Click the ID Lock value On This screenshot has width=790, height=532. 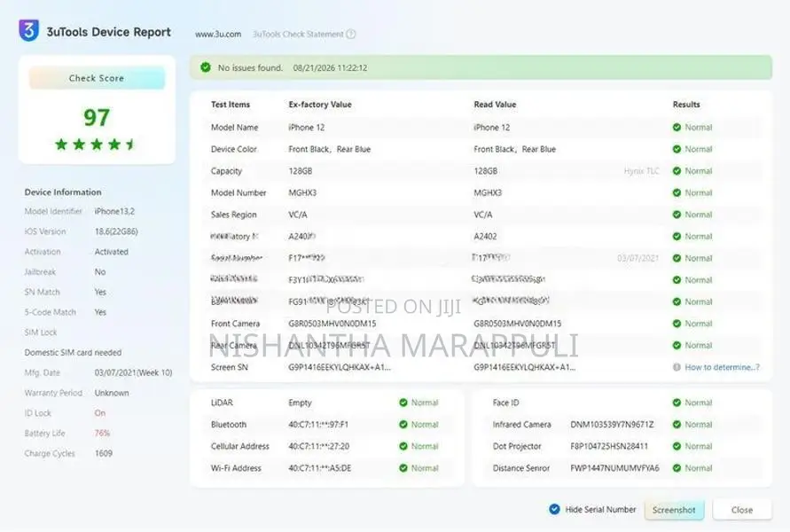100,413
